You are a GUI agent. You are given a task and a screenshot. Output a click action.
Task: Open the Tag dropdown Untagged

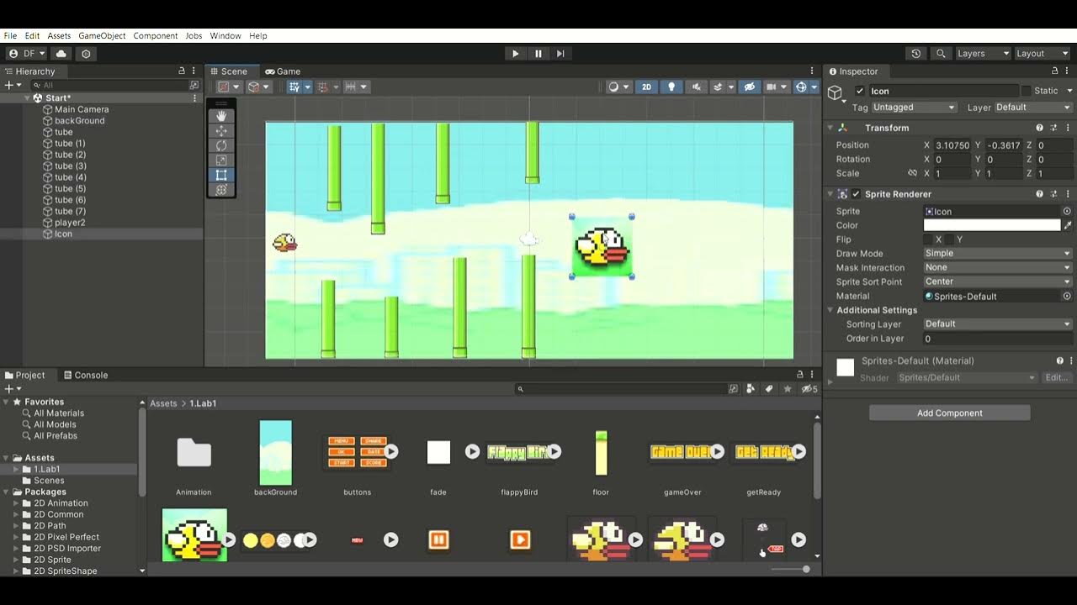(915, 108)
